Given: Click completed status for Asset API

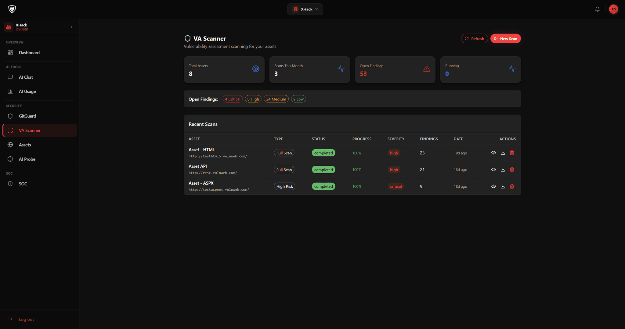Looking at the screenshot, I should click(x=323, y=170).
